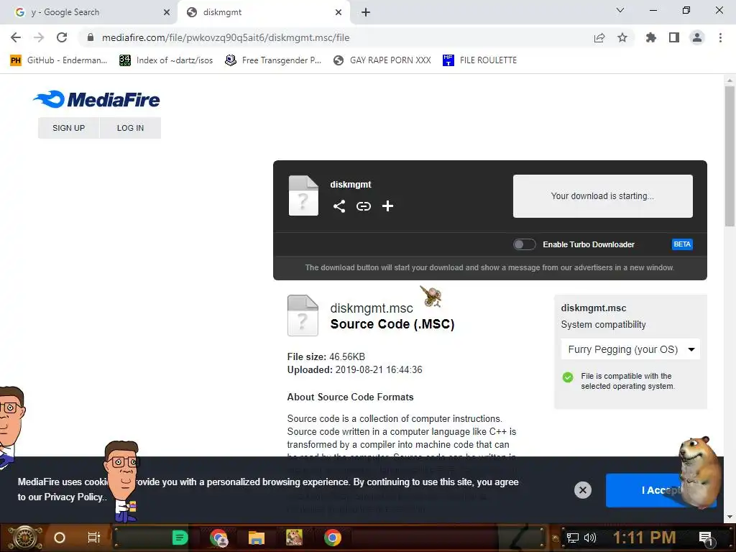Open the Chrome extensions puzzle icon
The height and width of the screenshot is (552, 736).
click(650, 37)
